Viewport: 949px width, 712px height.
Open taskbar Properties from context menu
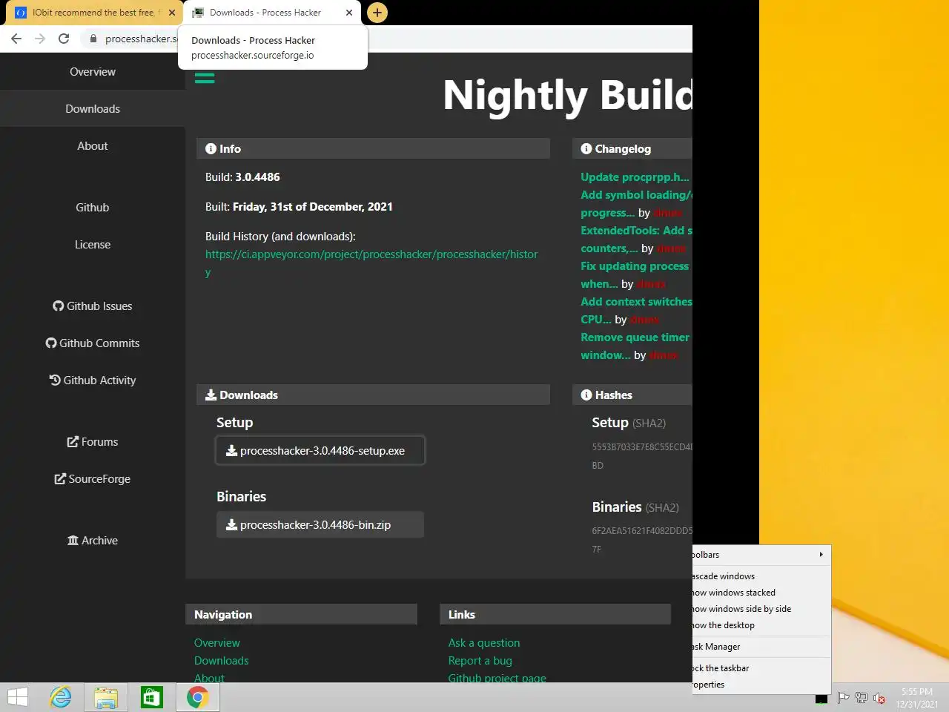tap(761, 685)
